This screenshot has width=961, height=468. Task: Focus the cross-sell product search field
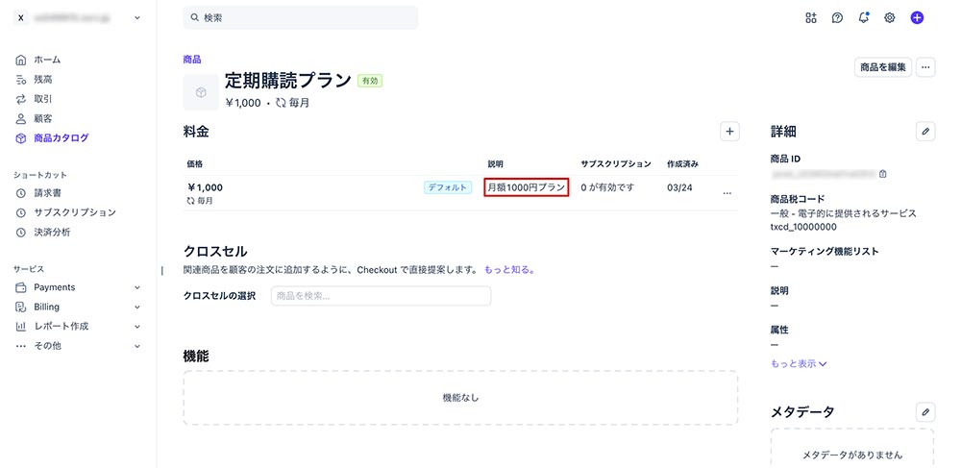[x=381, y=296]
